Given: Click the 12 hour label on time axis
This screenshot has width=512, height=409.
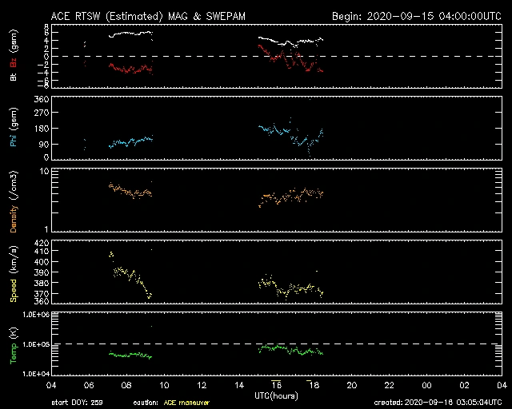Looking at the screenshot, I should (x=202, y=385).
